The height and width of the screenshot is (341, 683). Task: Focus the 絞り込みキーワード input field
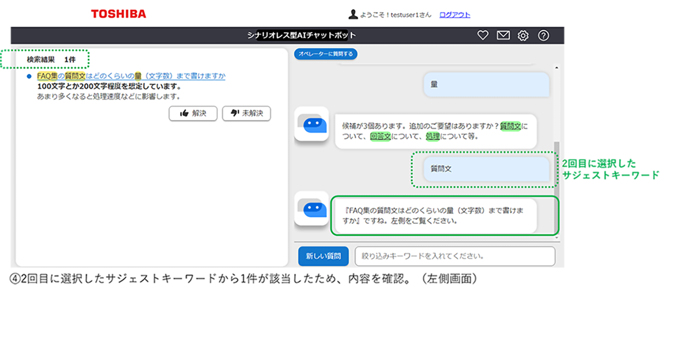tap(455, 256)
